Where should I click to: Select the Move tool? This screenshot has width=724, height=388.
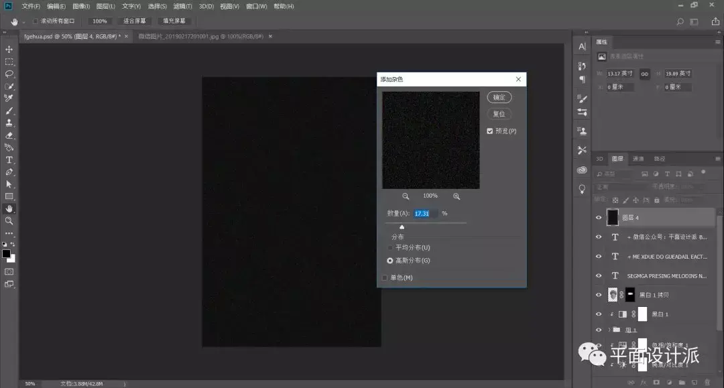pyautogui.click(x=9, y=50)
